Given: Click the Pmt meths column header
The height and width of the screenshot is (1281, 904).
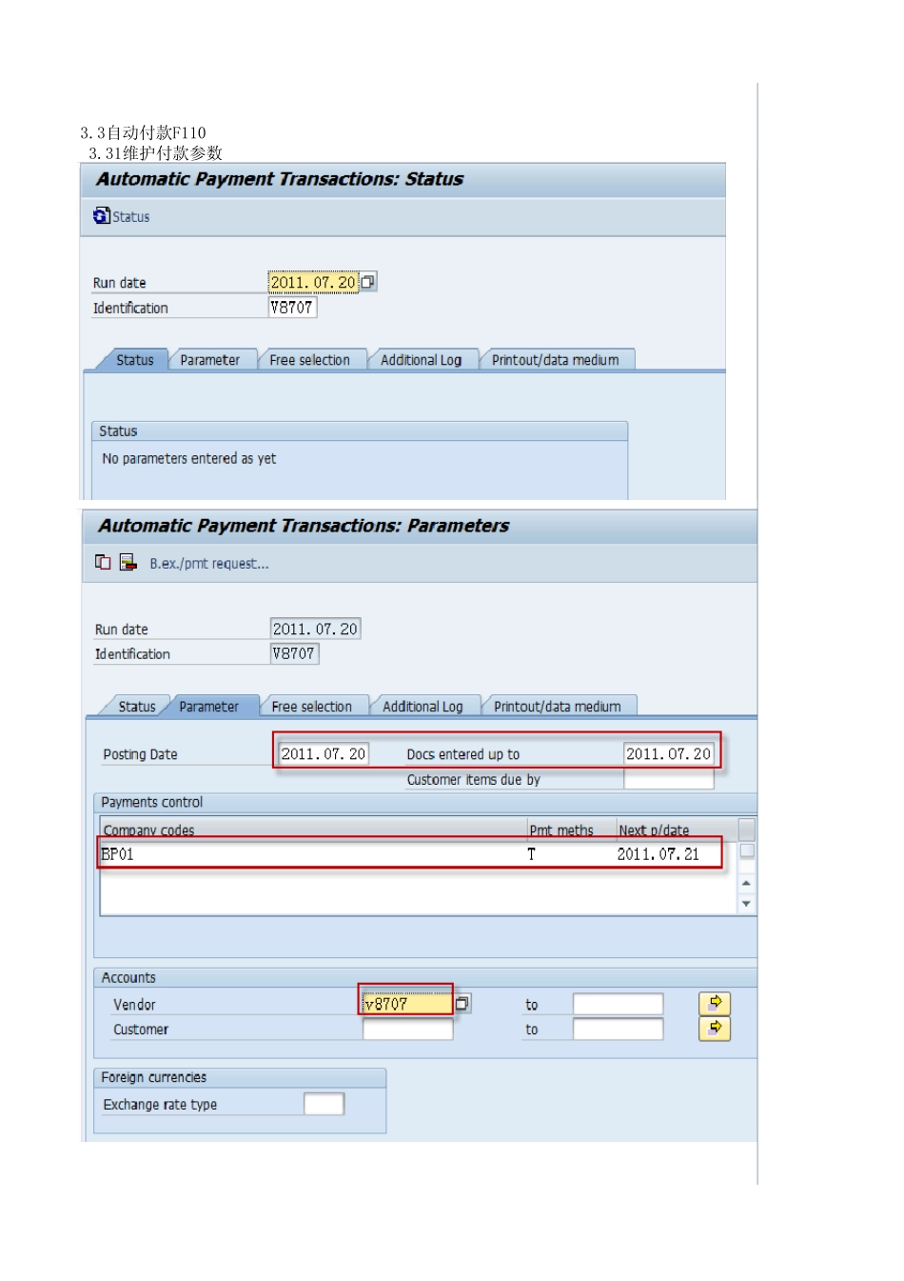Looking at the screenshot, I should 571,830.
